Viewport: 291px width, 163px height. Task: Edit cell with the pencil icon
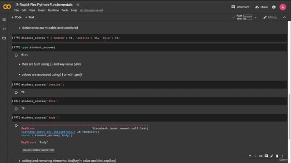tap(272, 156)
